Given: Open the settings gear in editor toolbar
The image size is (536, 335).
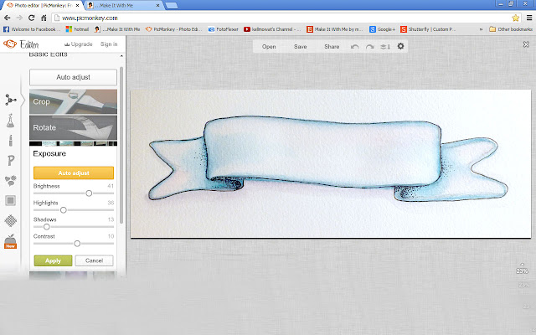Looking at the screenshot, I should [400, 46].
